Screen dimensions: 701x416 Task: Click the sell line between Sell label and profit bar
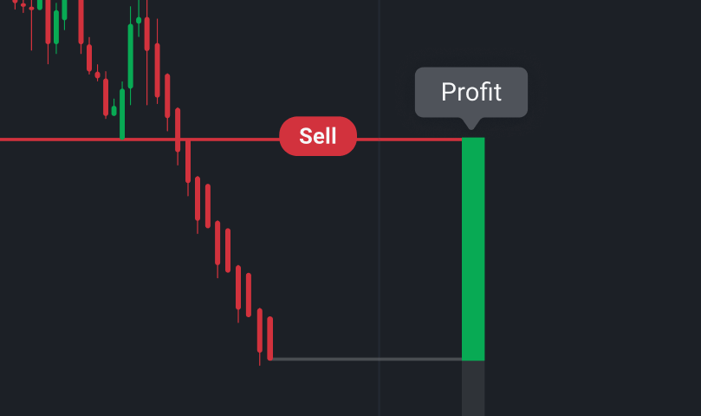click(407, 139)
